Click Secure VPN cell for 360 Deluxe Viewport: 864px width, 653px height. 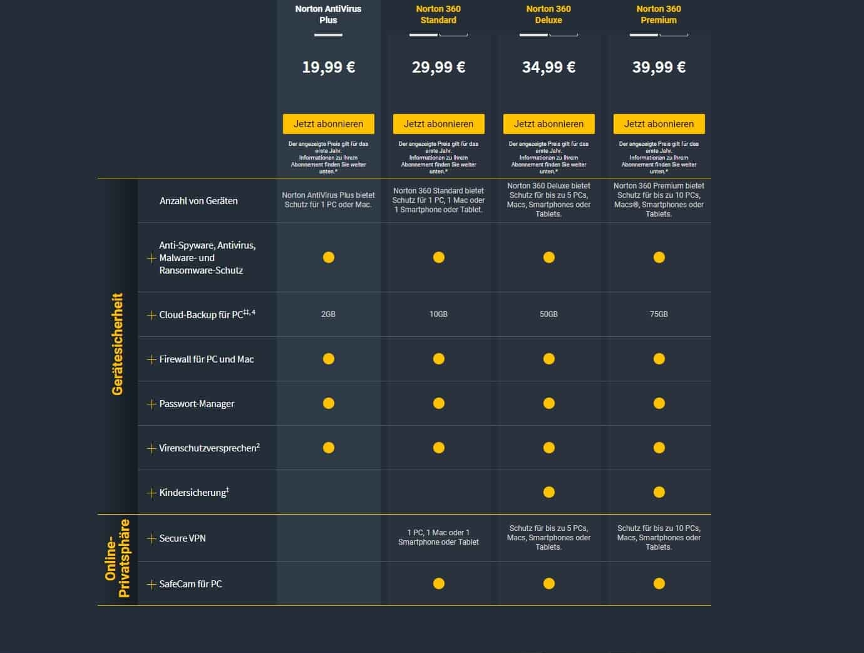click(548, 537)
